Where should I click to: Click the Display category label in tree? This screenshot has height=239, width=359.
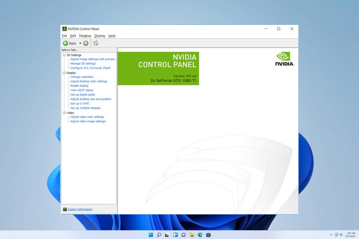pyautogui.click(x=71, y=73)
